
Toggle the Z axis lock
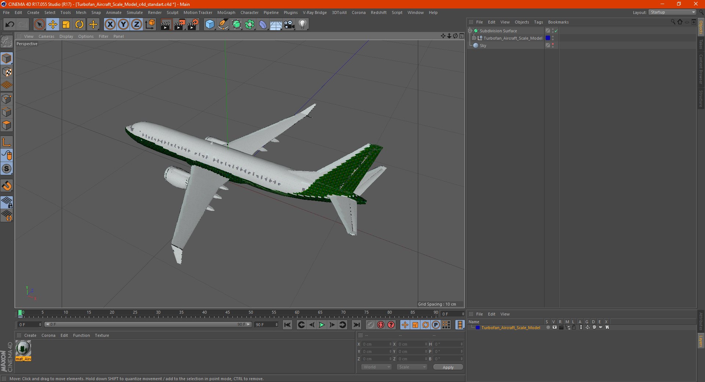click(137, 25)
